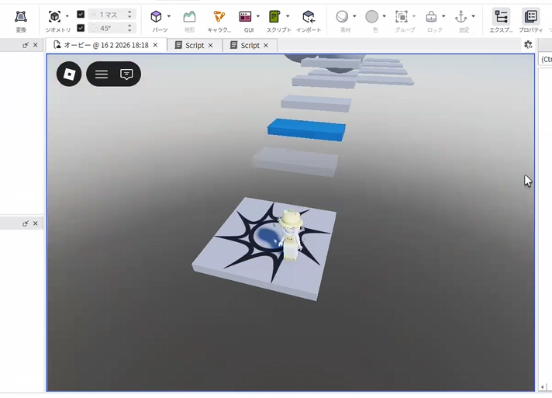The image size is (552, 398).
Task: Expand the 素材 dropdown arrow
Action: pyautogui.click(x=354, y=16)
